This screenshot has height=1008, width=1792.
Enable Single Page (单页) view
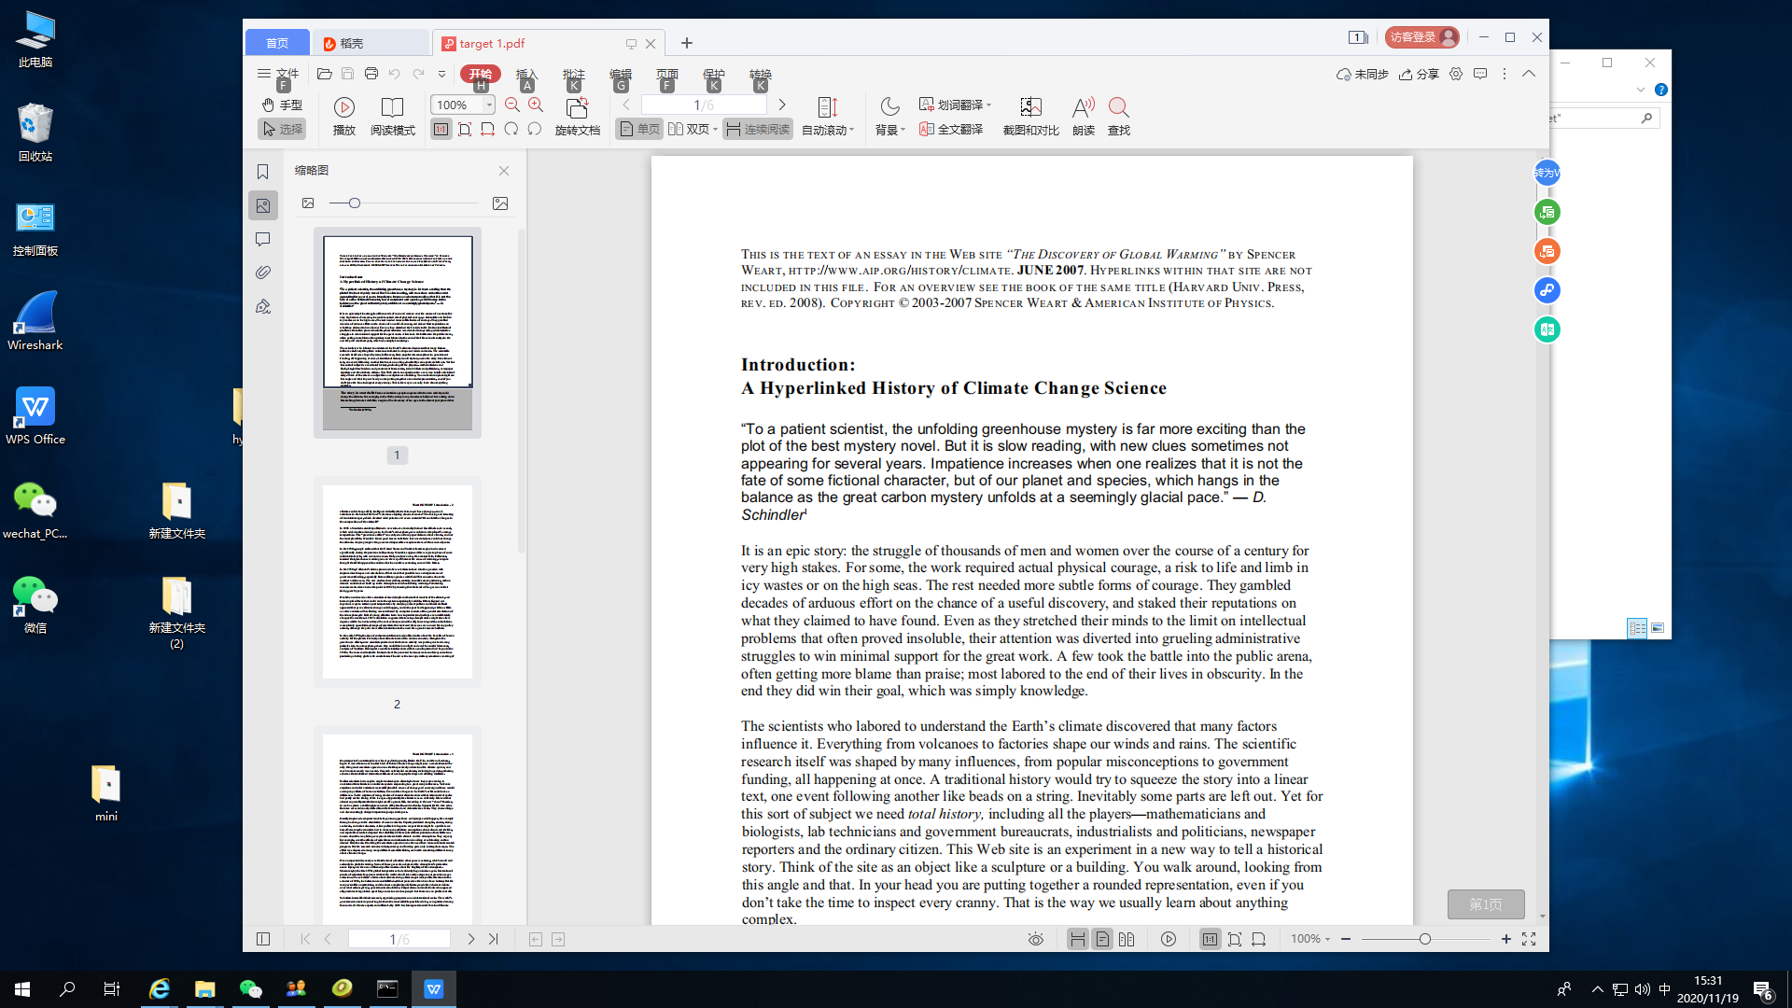[x=639, y=129]
